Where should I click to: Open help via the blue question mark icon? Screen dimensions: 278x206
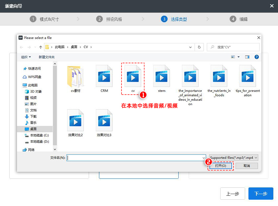point(256,57)
